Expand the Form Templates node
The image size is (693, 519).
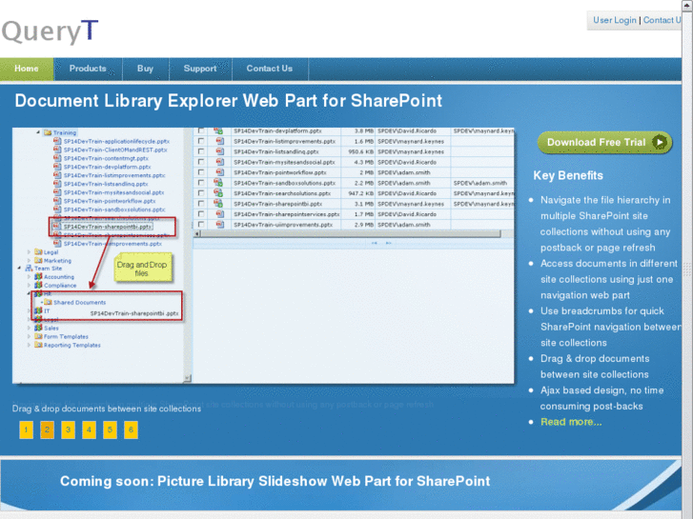(30, 336)
